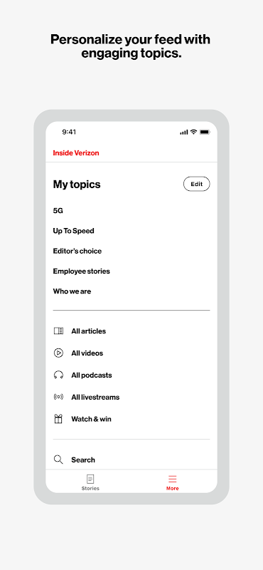The height and width of the screenshot is (570, 263).
Task: Tap the All podcasts headphones icon
Action: point(58,375)
